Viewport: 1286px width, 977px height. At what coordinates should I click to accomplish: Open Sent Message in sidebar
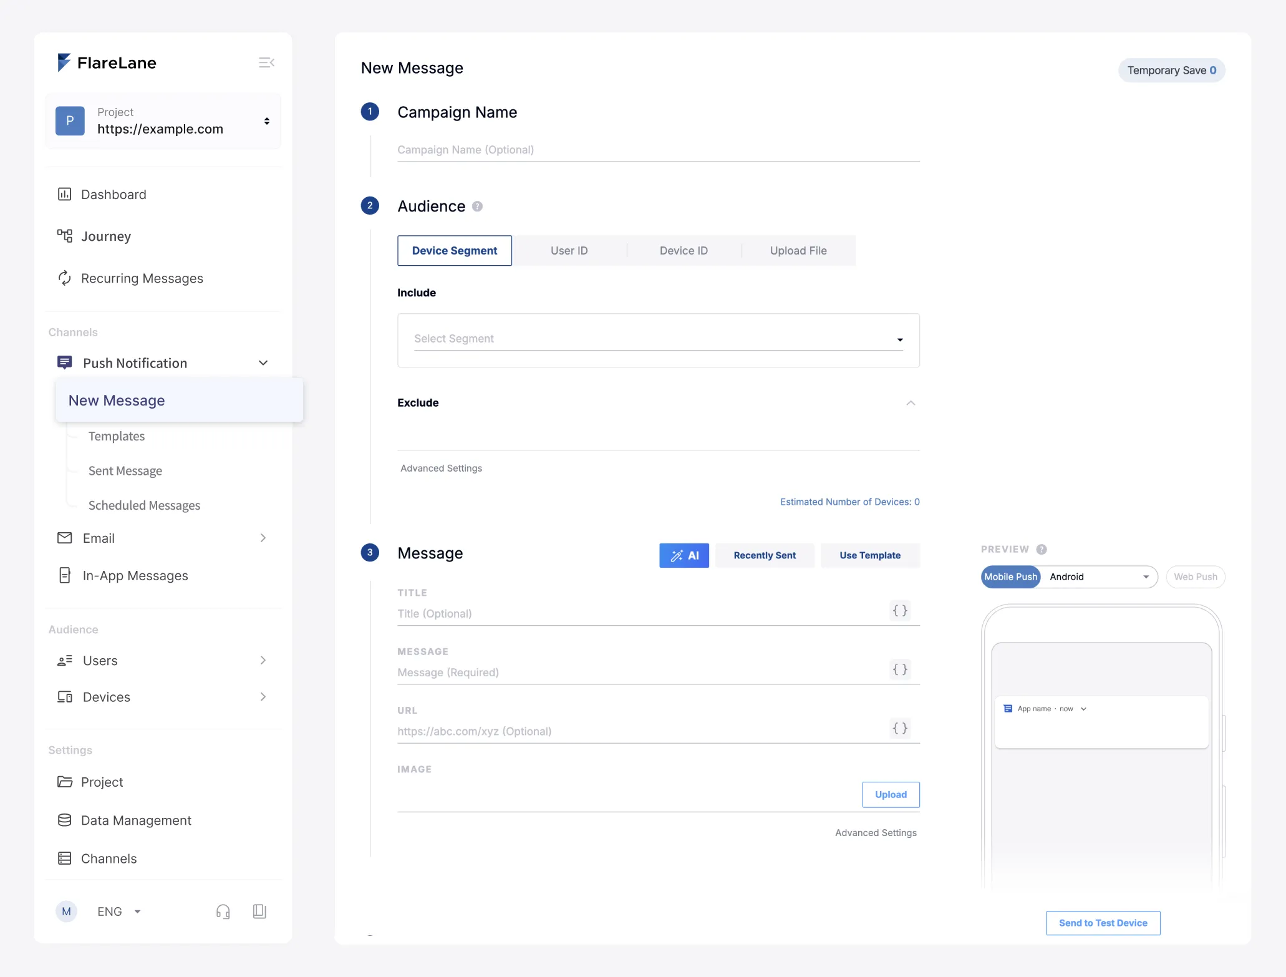pyautogui.click(x=125, y=471)
